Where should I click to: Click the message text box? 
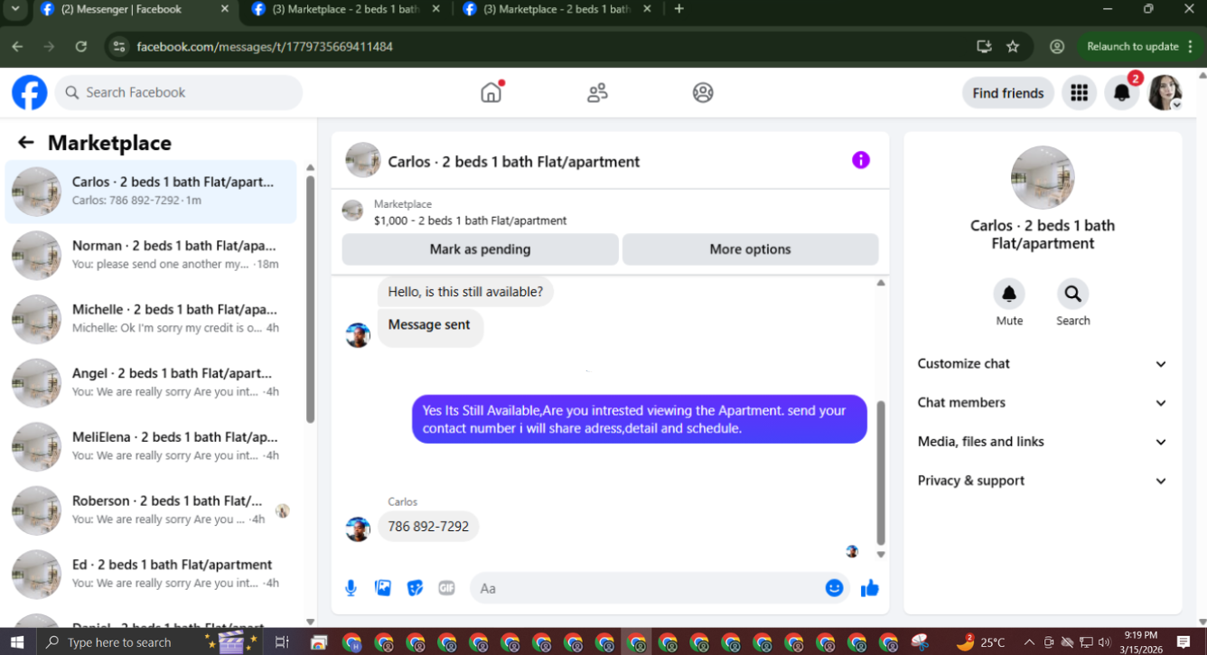pos(660,588)
